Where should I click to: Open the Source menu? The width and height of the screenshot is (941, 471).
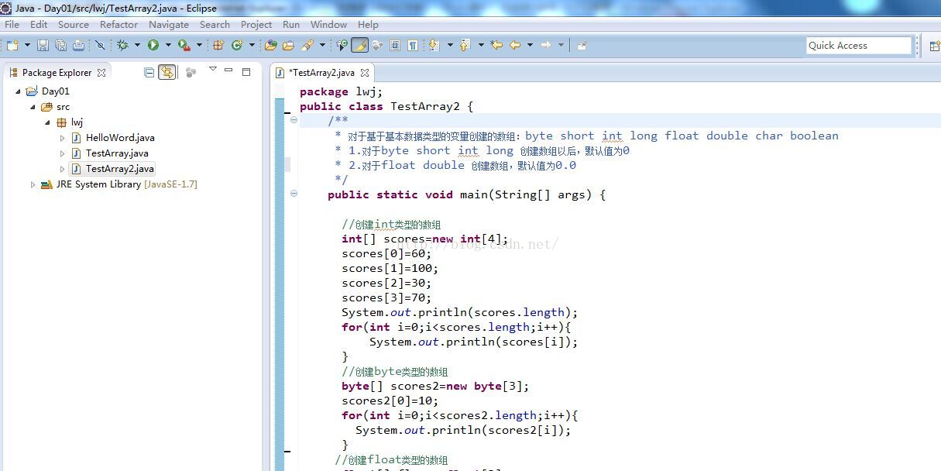pos(74,24)
